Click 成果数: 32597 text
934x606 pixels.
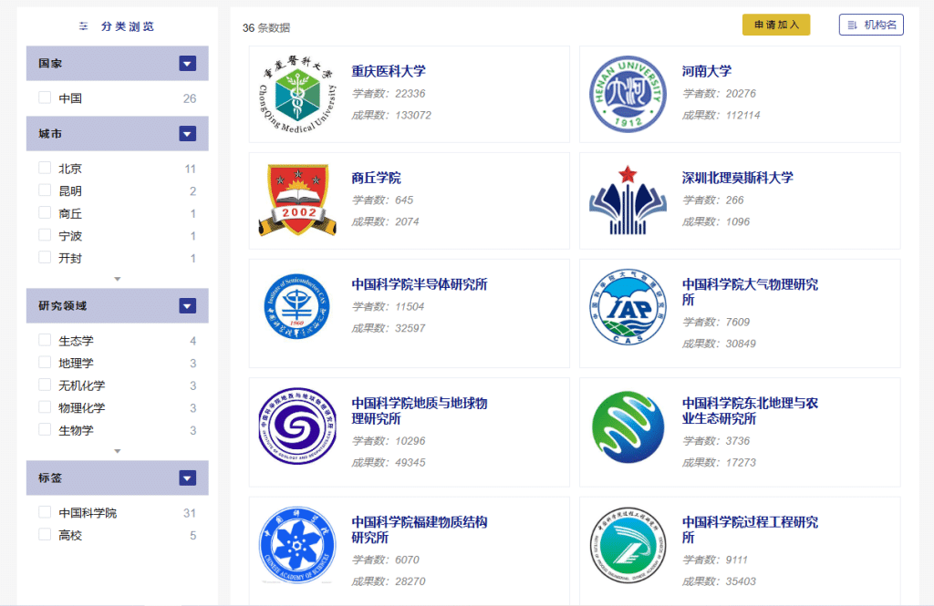click(389, 328)
